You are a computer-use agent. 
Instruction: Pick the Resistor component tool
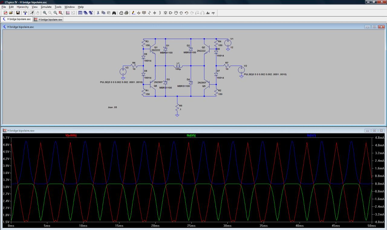149,13
